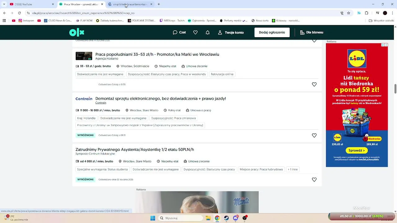This screenshot has width=397, height=223.
Task: Click the 11 000 - 16 000 zł salary text
Action: [x=100, y=110]
